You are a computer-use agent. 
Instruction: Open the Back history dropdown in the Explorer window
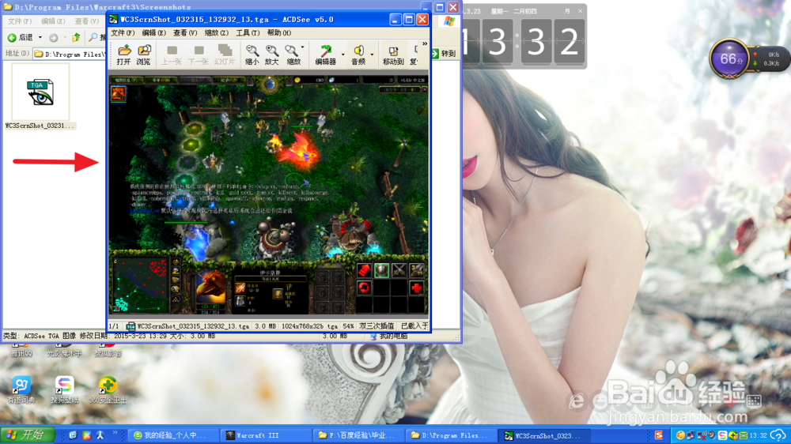coord(40,37)
